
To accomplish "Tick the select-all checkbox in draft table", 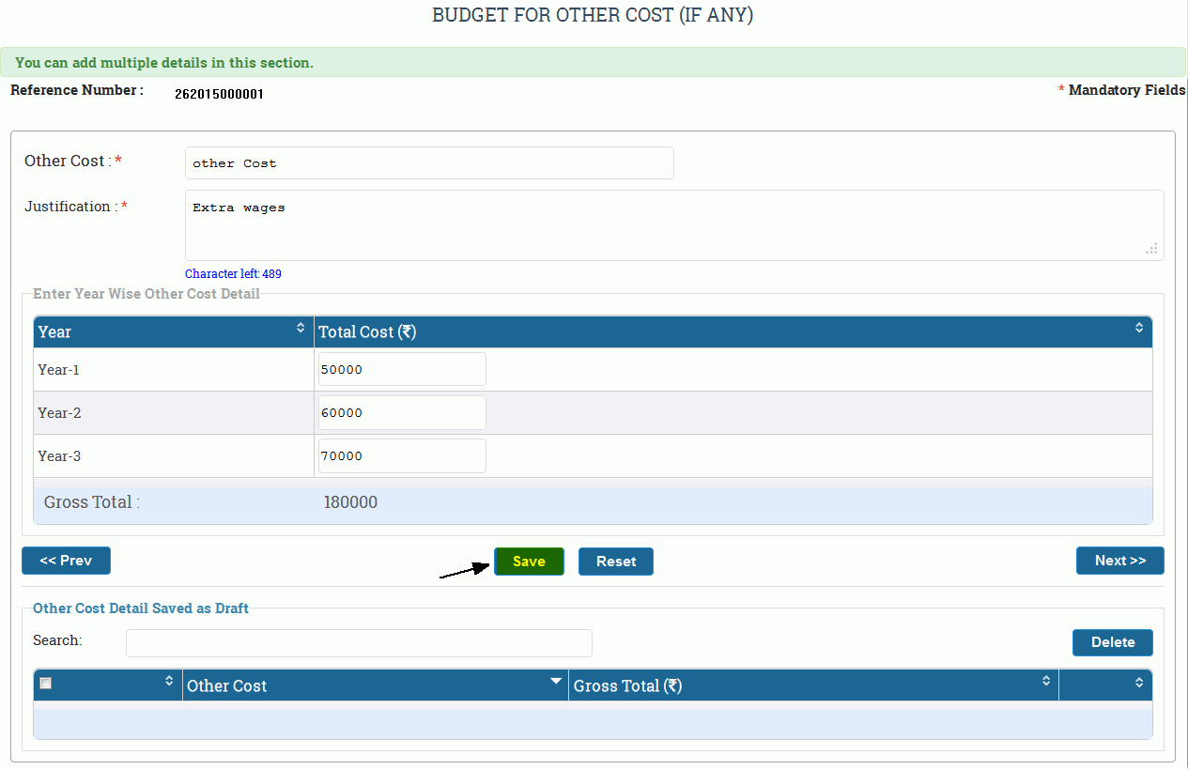I will (x=46, y=684).
